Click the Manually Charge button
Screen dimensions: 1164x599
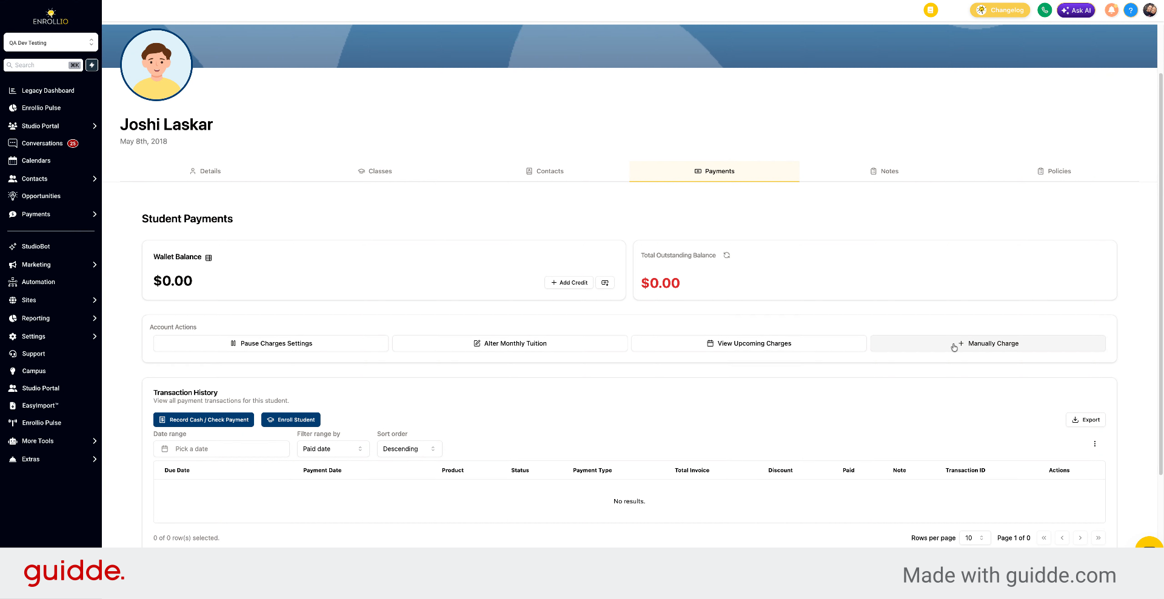(988, 343)
